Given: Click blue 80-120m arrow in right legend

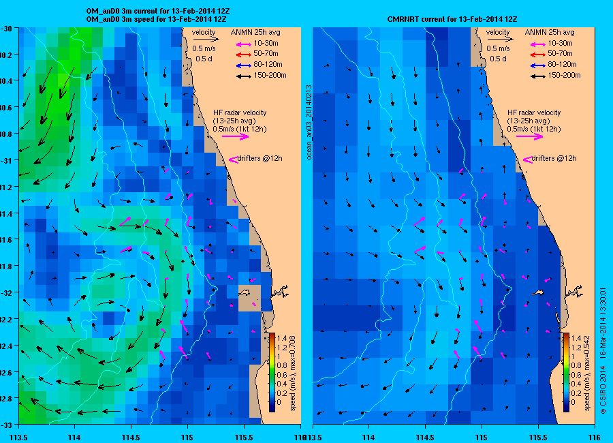Looking at the screenshot, I should (537, 65).
